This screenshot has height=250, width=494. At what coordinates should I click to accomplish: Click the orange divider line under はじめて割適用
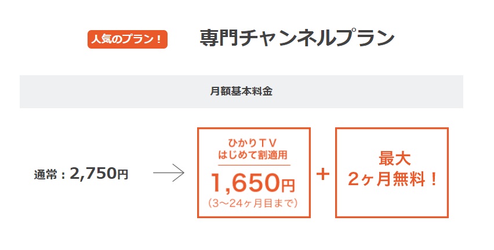click(x=254, y=165)
